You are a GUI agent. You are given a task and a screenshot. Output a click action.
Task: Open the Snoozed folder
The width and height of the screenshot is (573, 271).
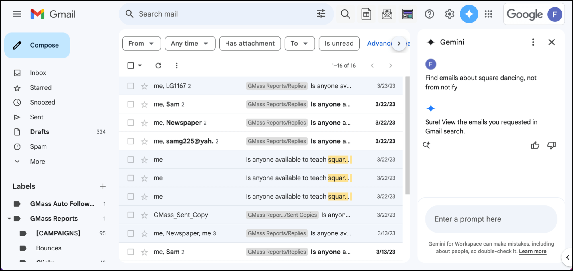(x=42, y=102)
